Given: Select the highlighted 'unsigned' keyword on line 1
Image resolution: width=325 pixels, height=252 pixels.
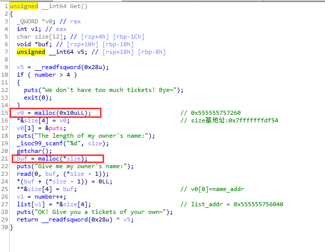Looking at the screenshot, I should coord(24,6).
